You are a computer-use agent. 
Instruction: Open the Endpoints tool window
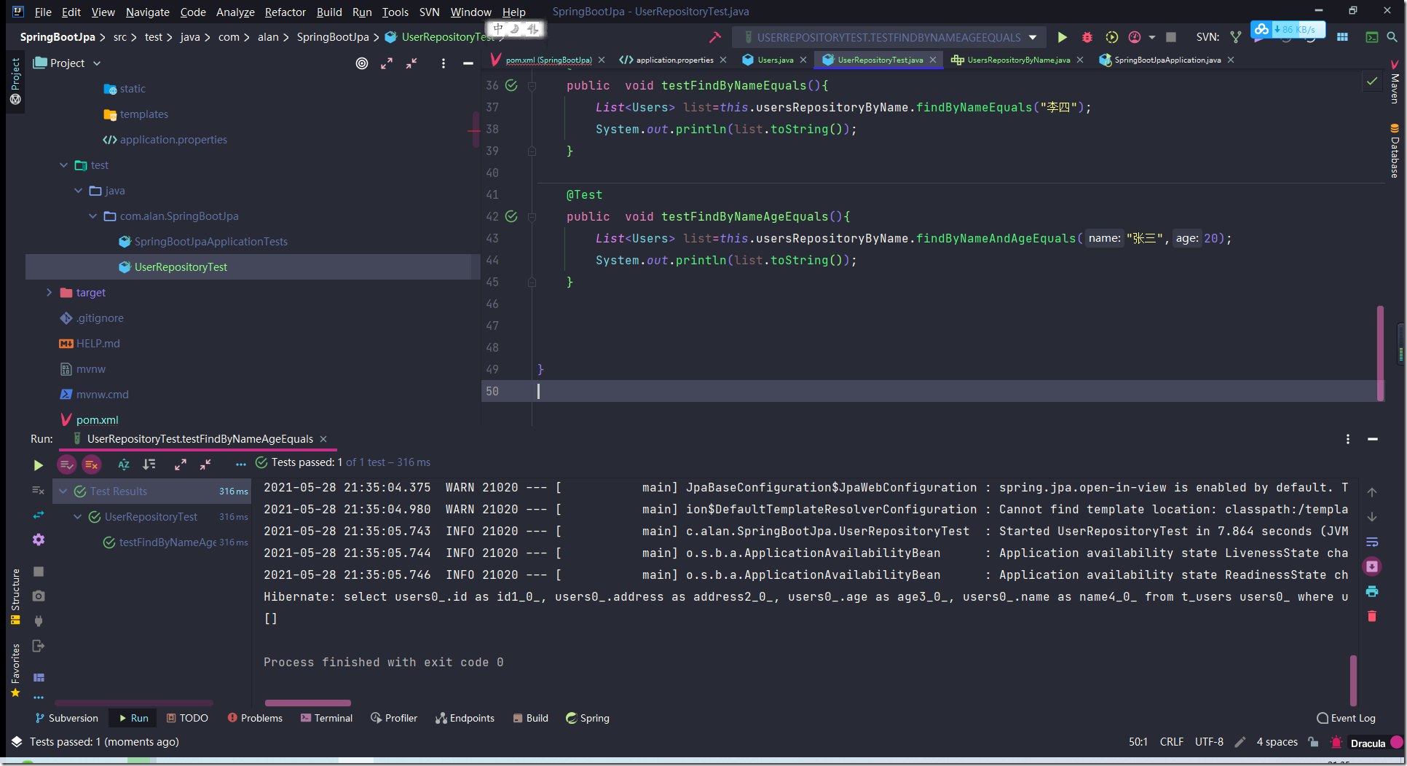tap(465, 718)
